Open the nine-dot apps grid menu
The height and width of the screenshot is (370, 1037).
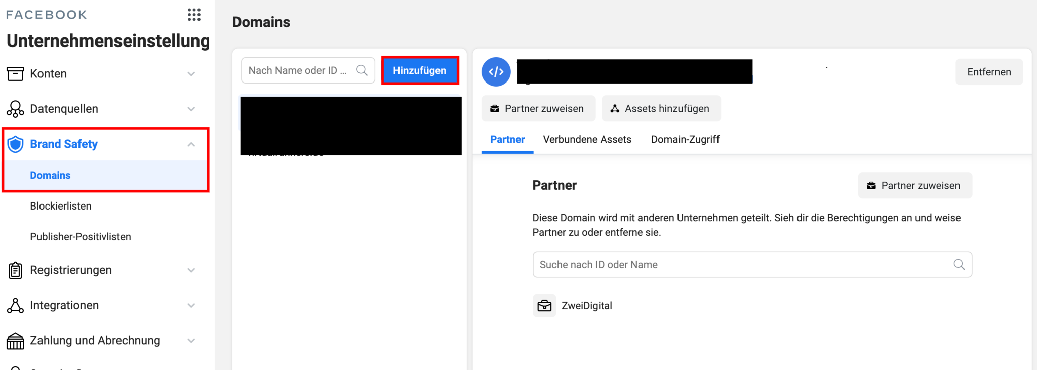[x=194, y=15]
